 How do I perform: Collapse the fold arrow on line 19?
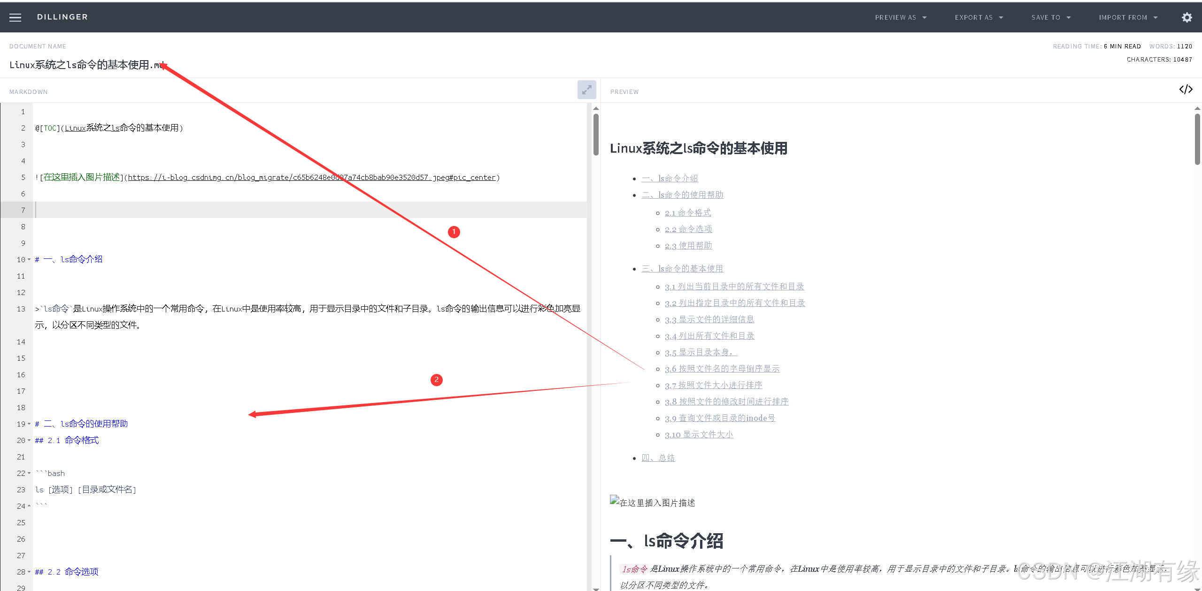coord(29,424)
